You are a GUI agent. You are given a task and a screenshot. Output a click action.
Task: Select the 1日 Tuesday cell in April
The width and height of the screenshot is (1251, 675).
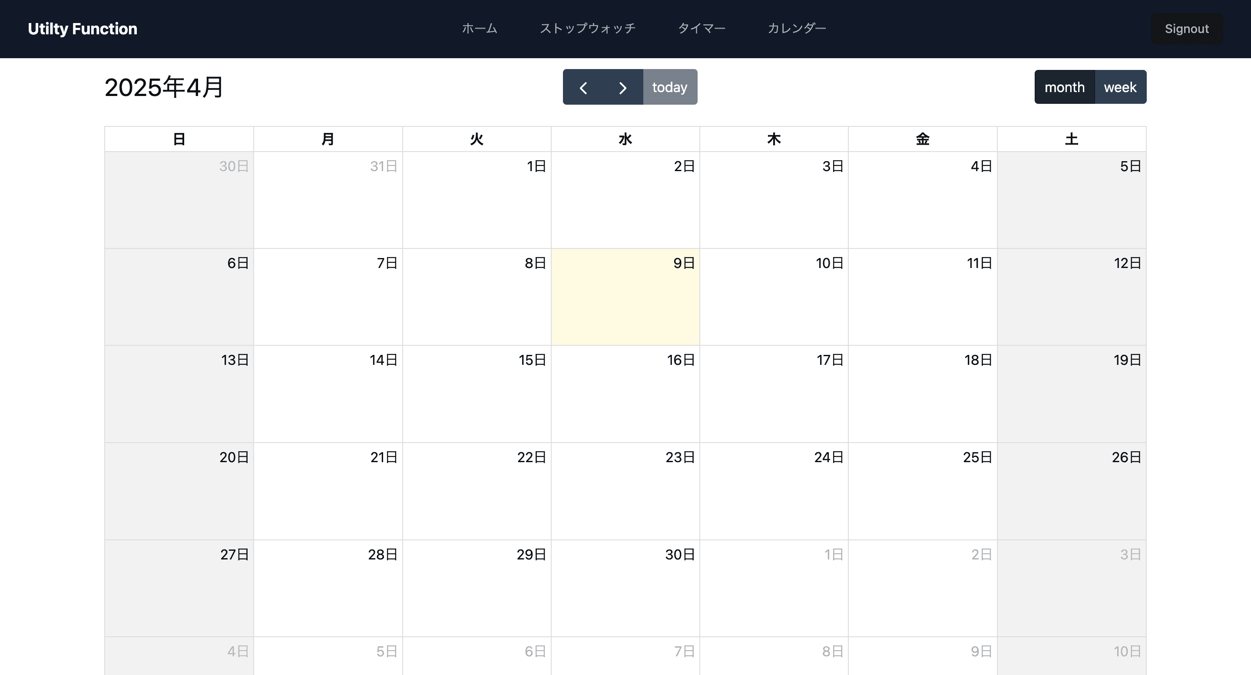pyautogui.click(x=477, y=200)
